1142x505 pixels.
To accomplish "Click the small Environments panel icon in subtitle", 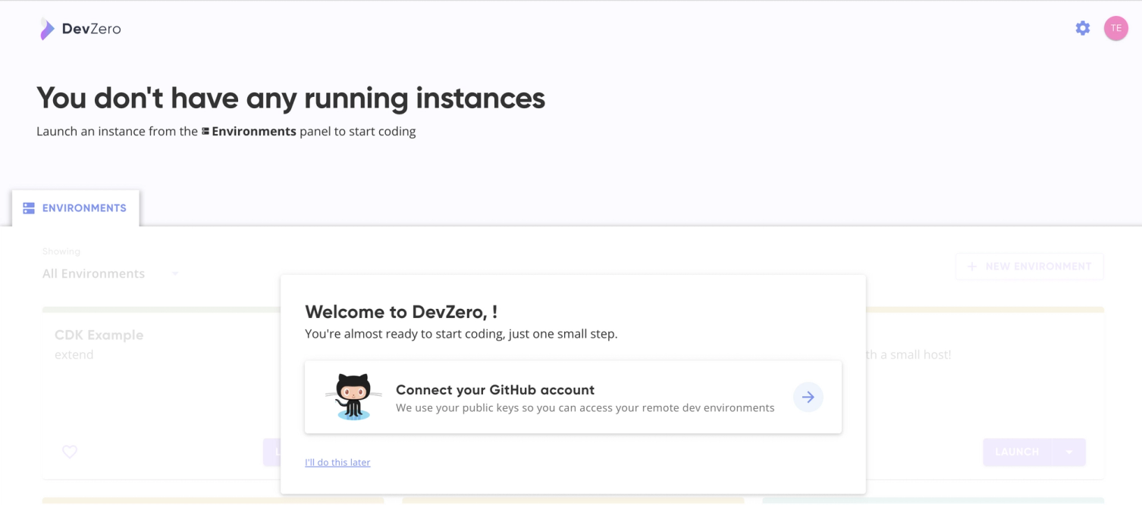I will pos(205,131).
